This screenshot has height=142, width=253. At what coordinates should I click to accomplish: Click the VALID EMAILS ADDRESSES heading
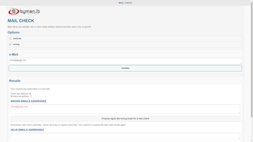coord(27,130)
